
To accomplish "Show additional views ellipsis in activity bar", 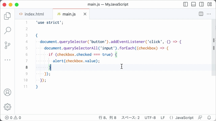I will (x=7, y=60).
